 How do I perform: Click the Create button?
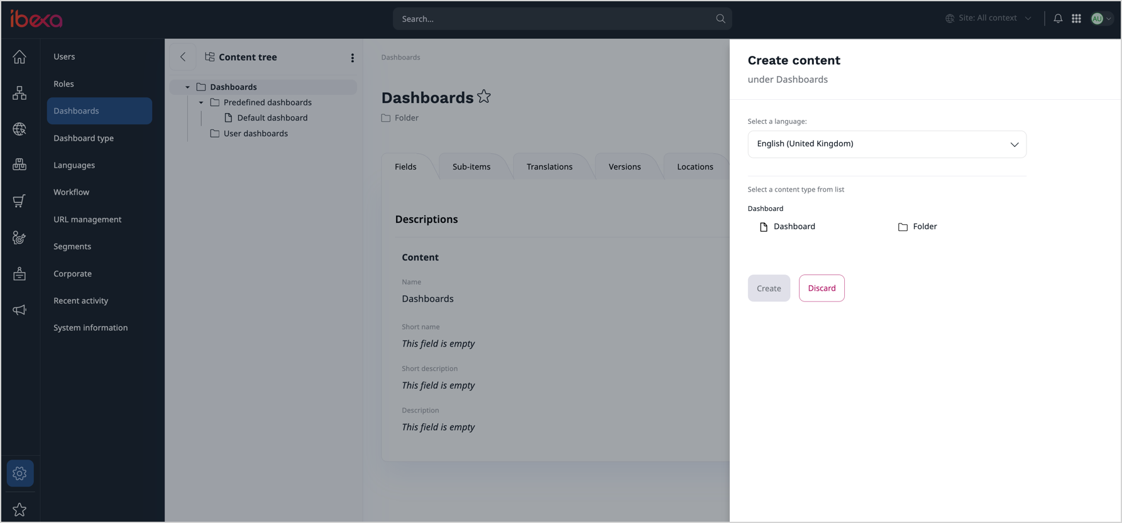tap(768, 288)
